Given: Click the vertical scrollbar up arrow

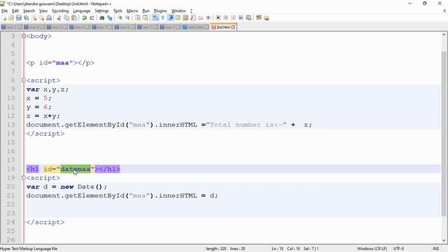Looking at the screenshot, I should pyautogui.click(x=444, y=35).
